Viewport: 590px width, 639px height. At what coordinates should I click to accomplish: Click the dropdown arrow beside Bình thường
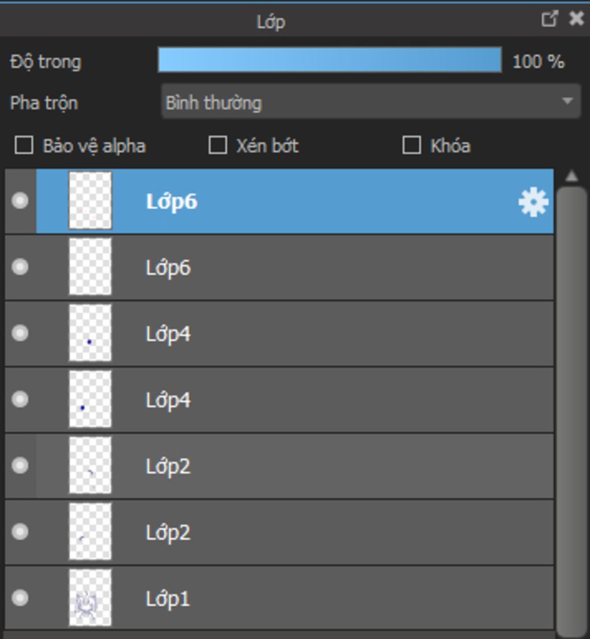pos(567,101)
